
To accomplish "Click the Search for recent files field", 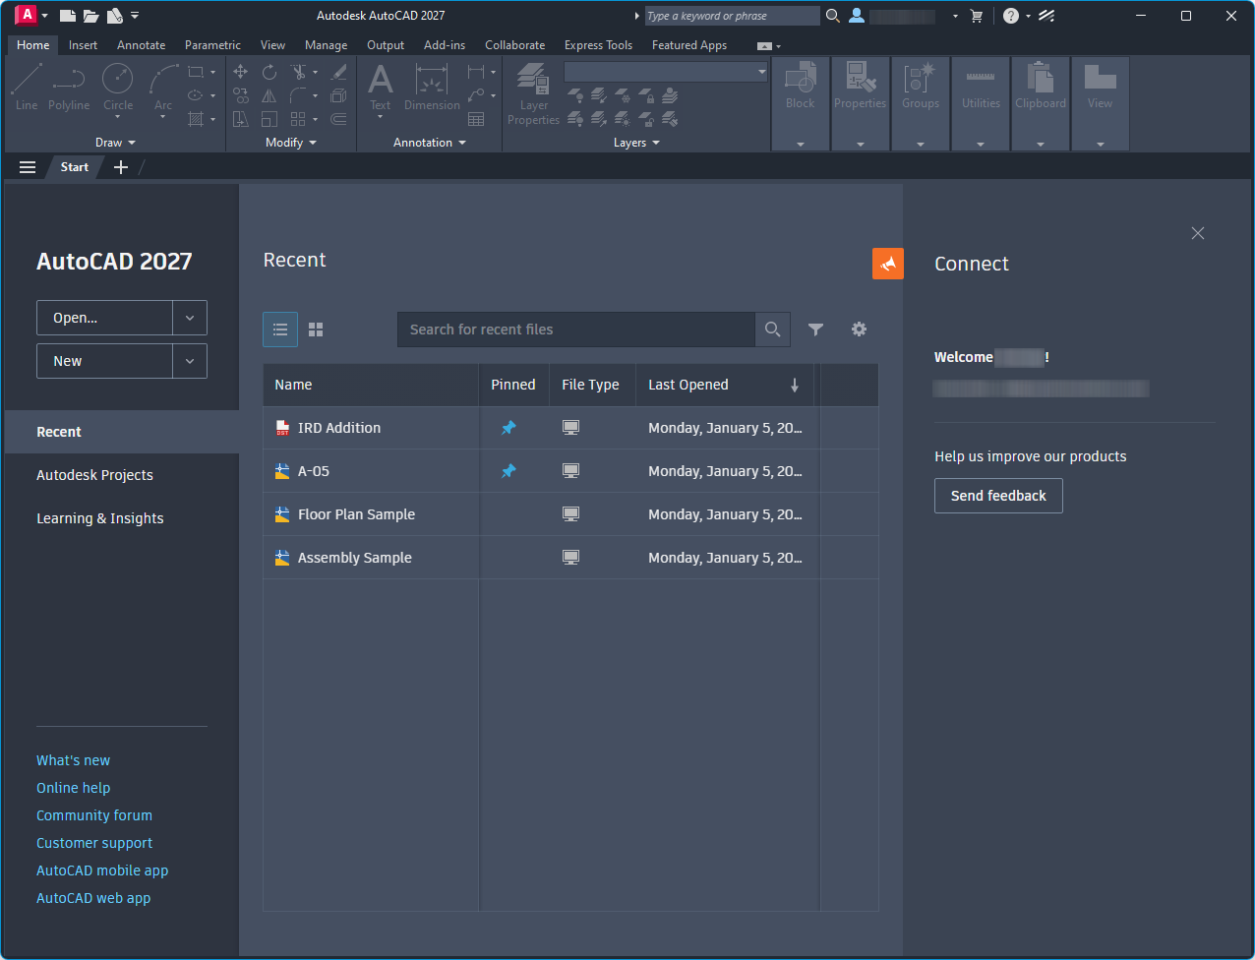I will tap(576, 330).
